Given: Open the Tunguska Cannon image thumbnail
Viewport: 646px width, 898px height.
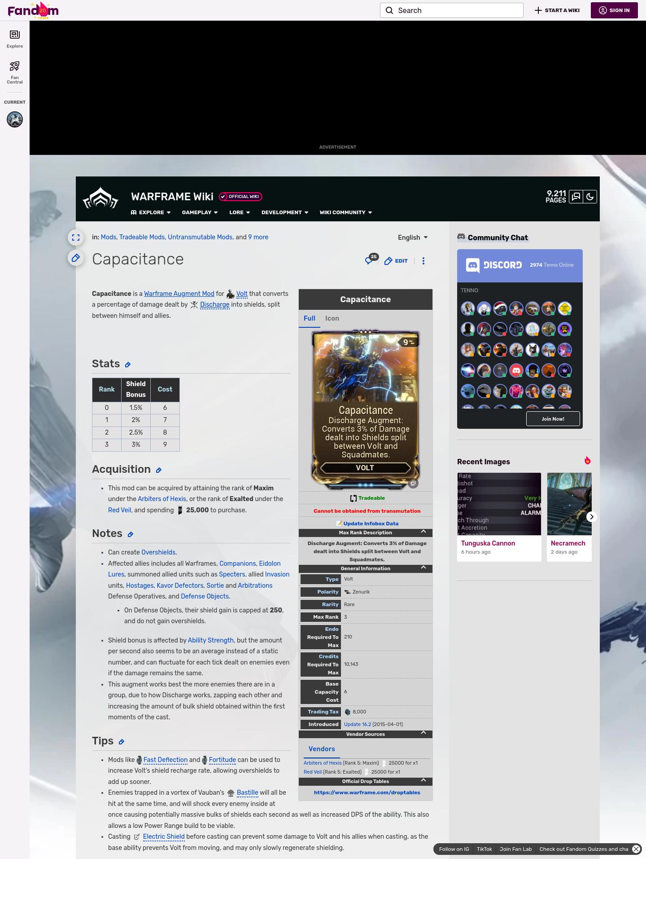Looking at the screenshot, I should [499, 504].
